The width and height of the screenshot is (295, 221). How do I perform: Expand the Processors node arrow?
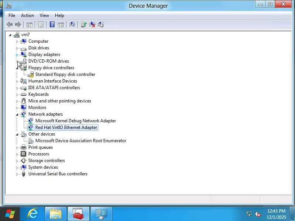[x=17, y=154]
